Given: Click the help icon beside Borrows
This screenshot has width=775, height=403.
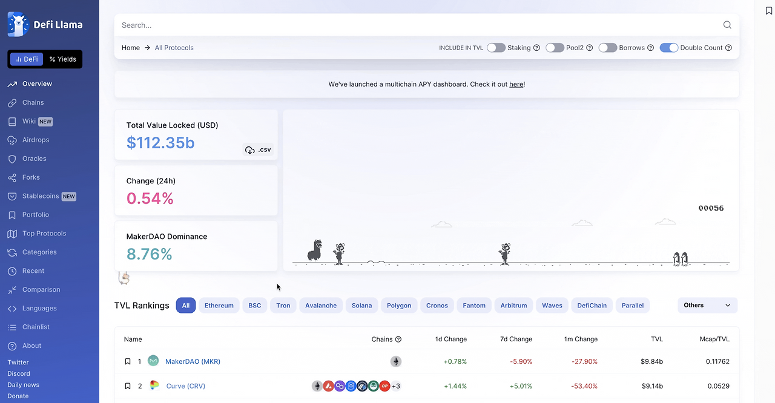Looking at the screenshot, I should (x=651, y=48).
